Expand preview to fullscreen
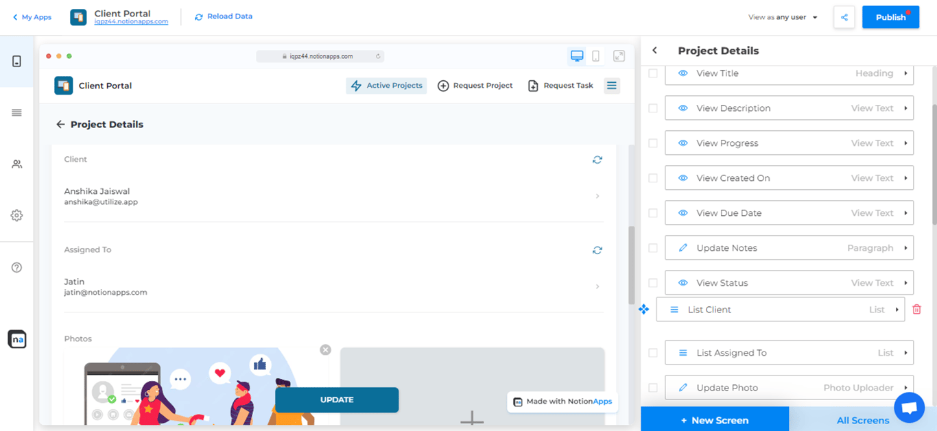Viewport: 937px width, 431px height. click(619, 56)
